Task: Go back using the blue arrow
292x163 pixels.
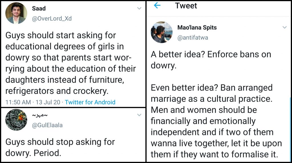Action: click(157, 5)
